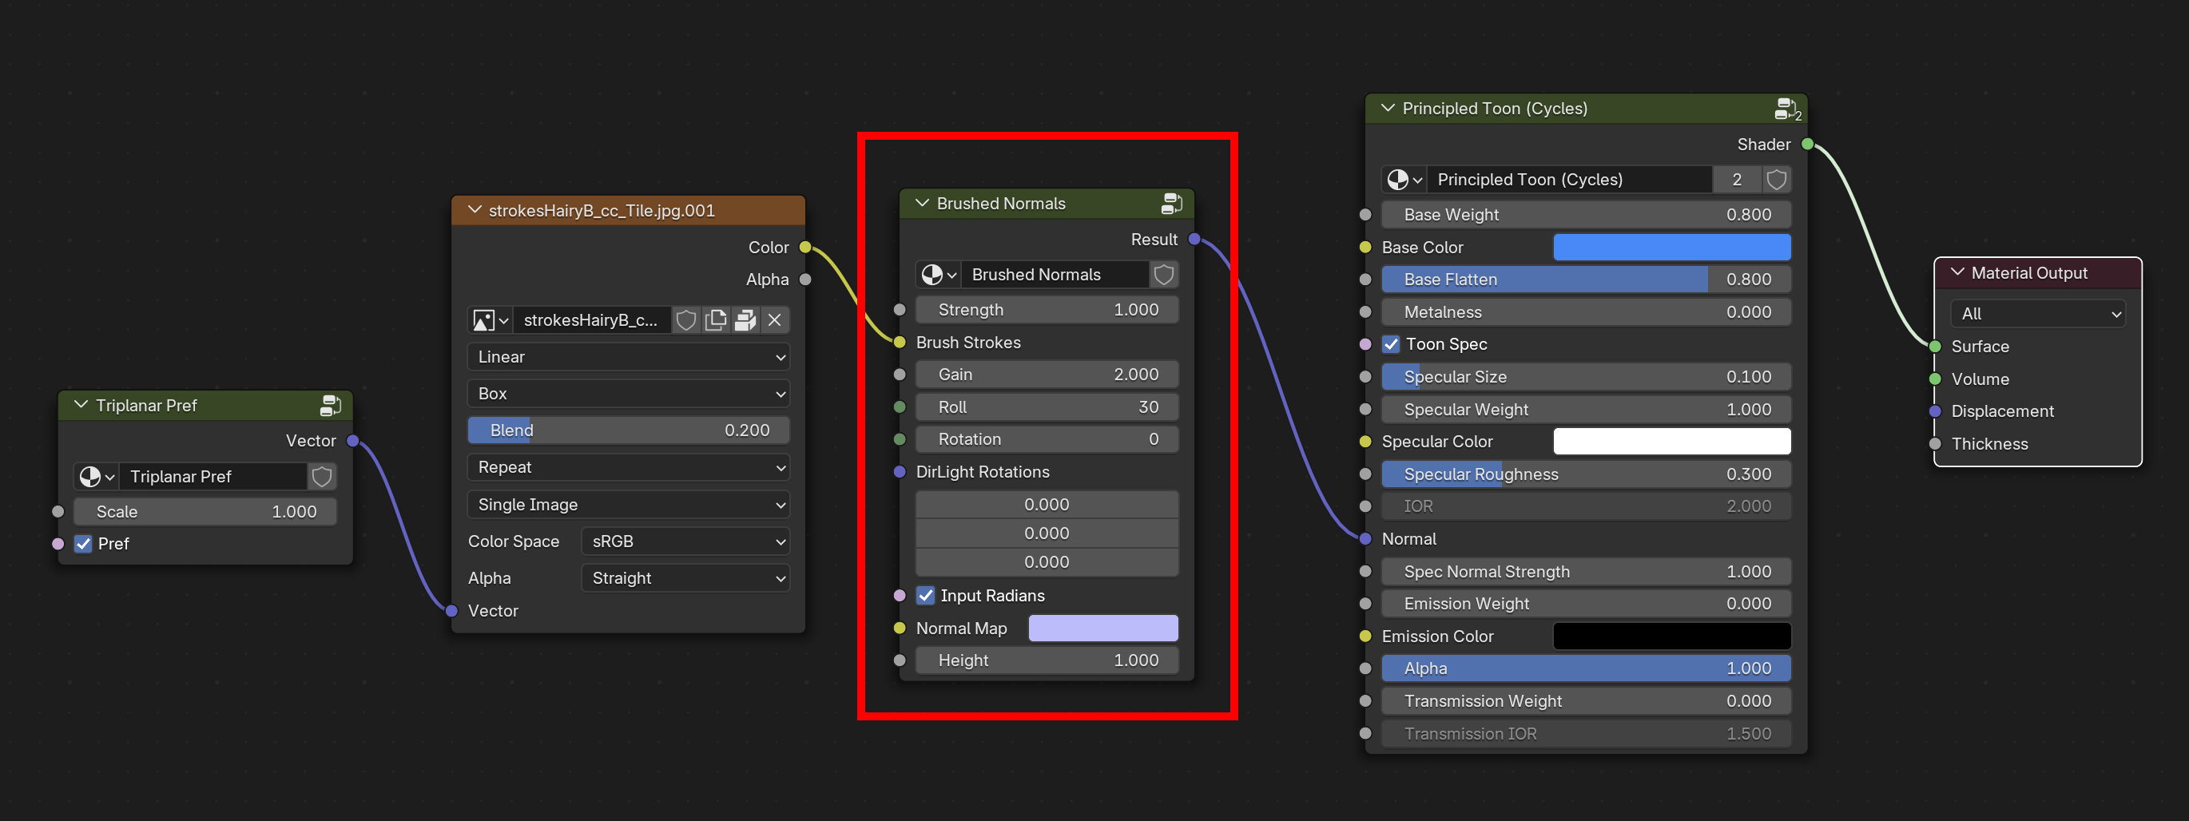
Task: Click Brushed Normals node group edit icon
Action: [x=1171, y=204]
